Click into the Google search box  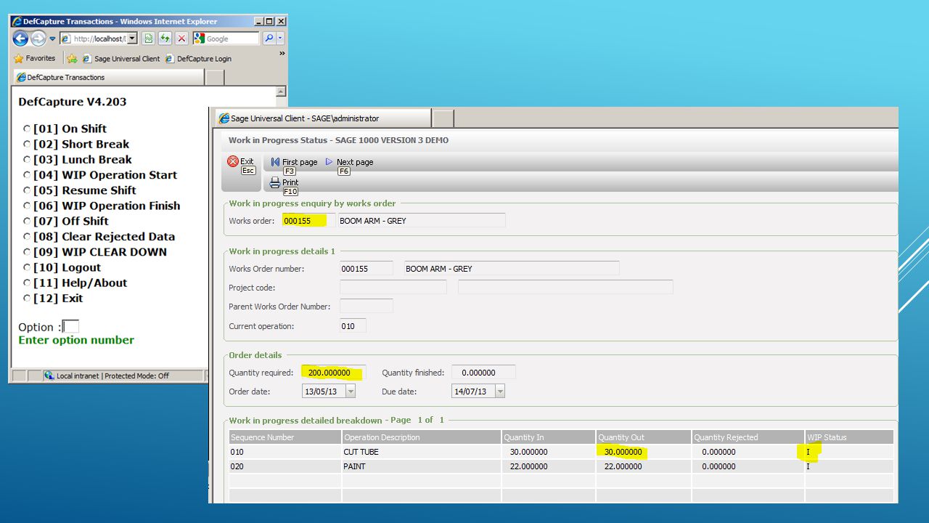(232, 38)
